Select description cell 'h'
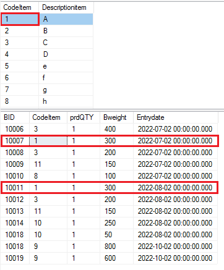Viewport: 224px width, 270px height. pos(66,101)
